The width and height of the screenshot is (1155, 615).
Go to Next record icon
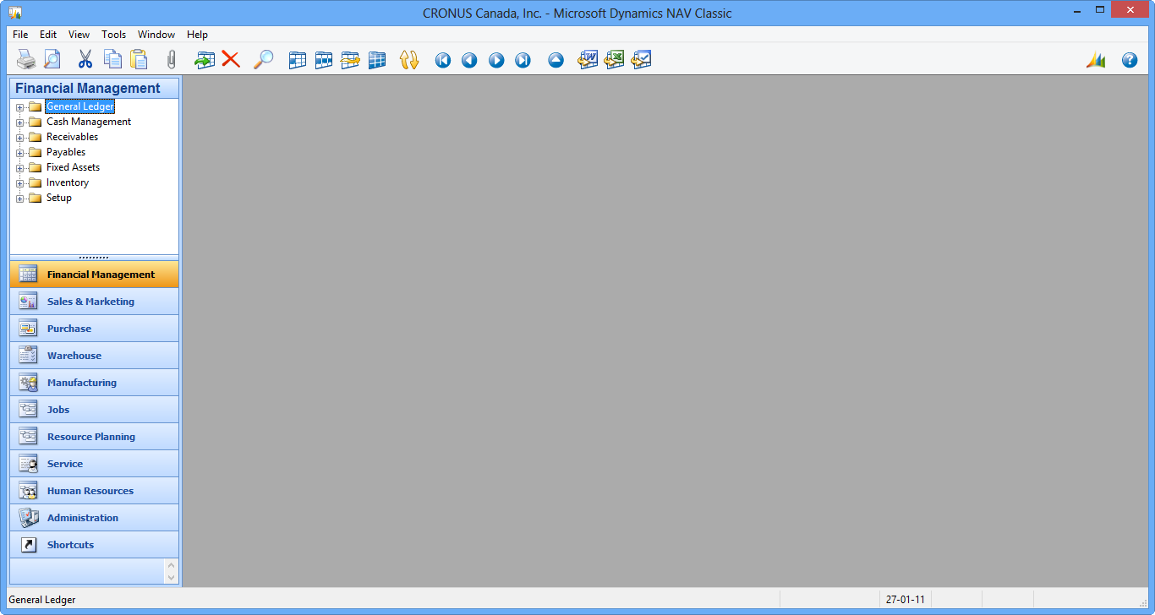(x=496, y=60)
